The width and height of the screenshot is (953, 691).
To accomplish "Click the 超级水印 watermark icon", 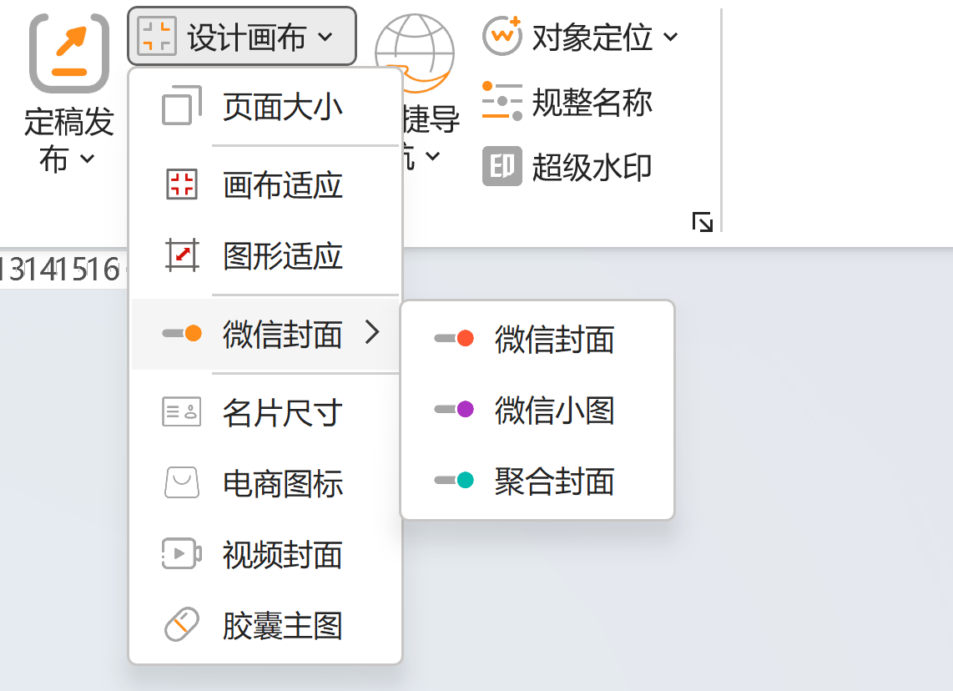I will [502, 167].
